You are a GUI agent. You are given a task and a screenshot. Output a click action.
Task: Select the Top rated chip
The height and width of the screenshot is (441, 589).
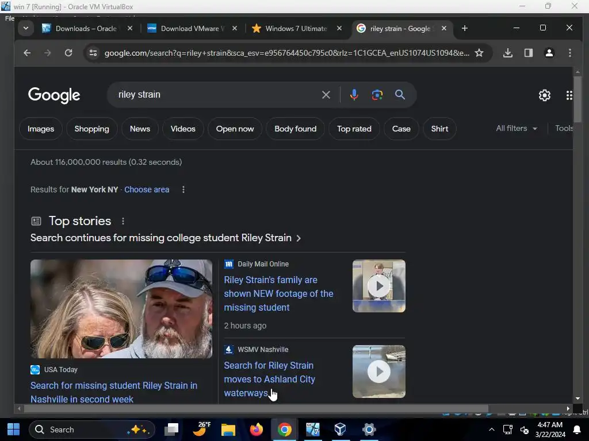354,129
